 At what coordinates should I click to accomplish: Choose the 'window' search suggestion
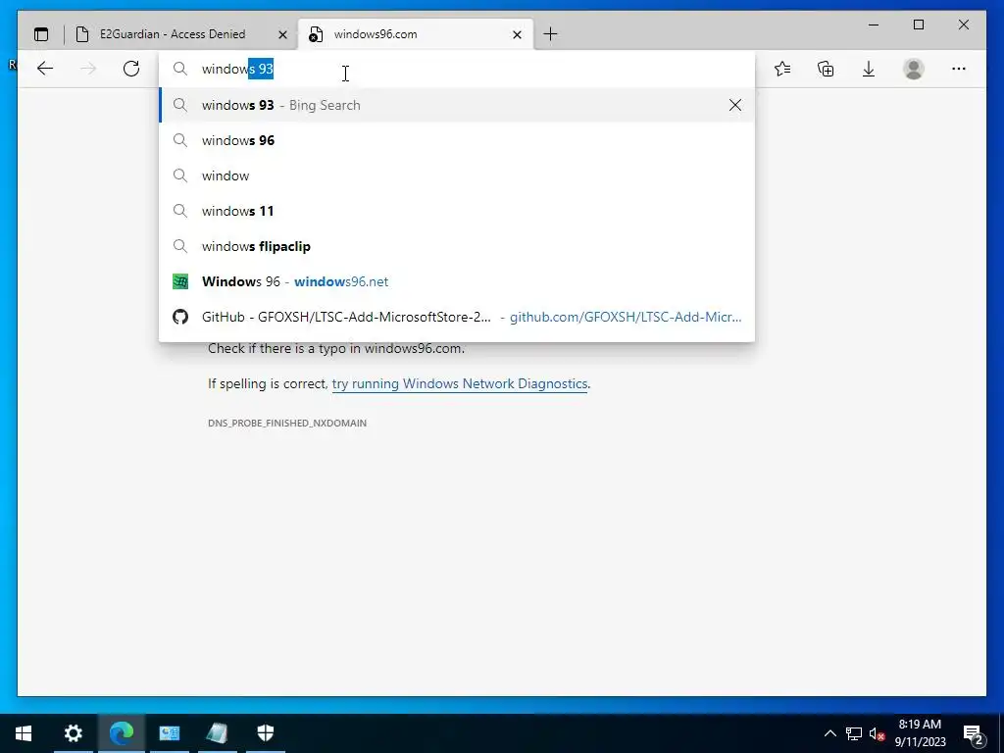coord(457,176)
